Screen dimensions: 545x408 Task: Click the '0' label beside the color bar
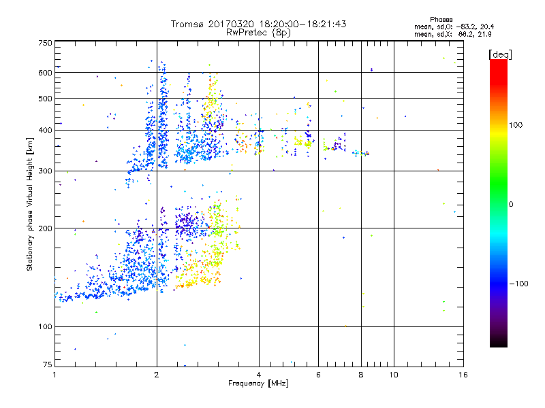click(511, 205)
